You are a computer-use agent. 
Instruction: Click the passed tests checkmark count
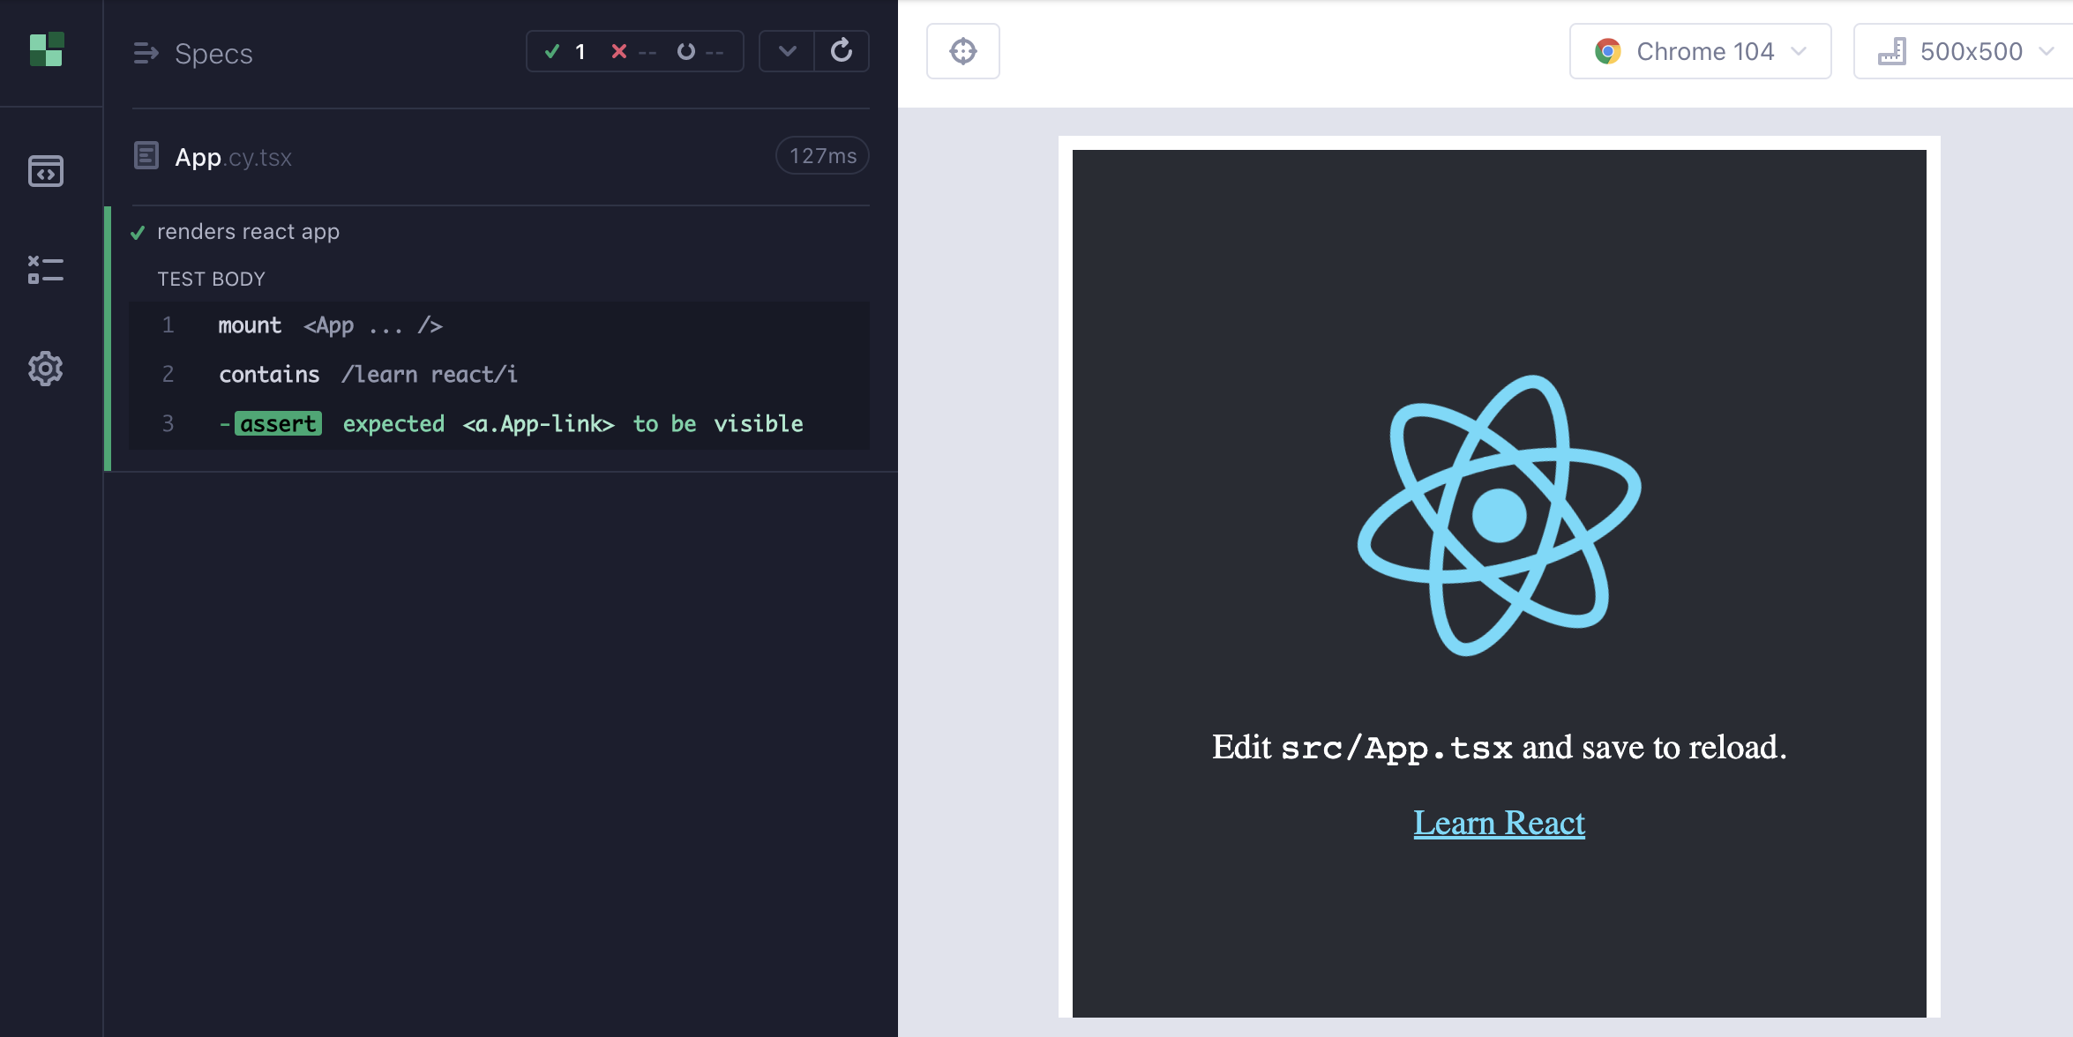click(x=565, y=52)
